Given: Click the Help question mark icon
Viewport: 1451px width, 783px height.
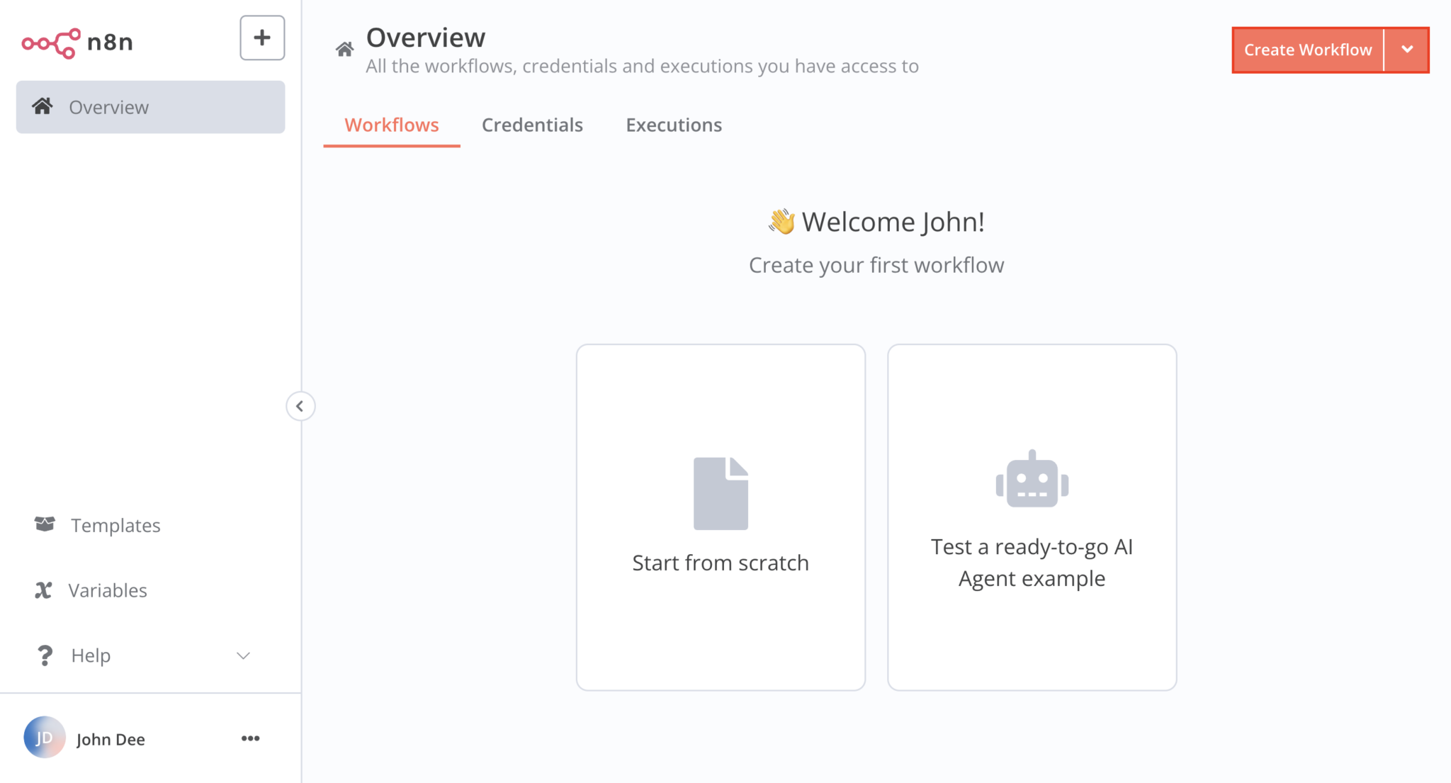Looking at the screenshot, I should tap(45, 655).
